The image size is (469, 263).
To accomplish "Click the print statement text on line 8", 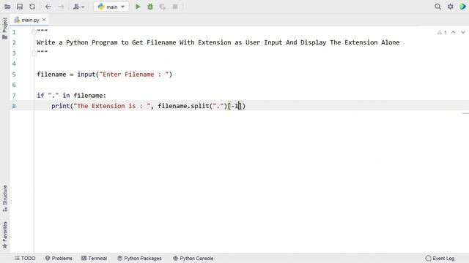I will 148,106.
